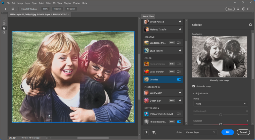Click the OK button
The width and height of the screenshot is (255, 140).
click(x=227, y=132)
